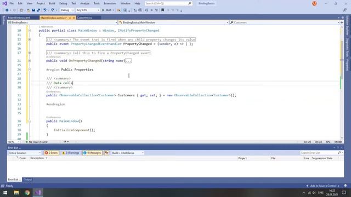Click the No issues found indicator

pos(37,142)
